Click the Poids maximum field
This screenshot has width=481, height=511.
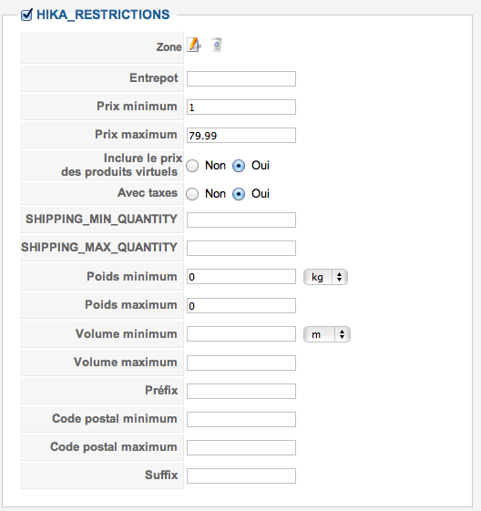pos(241,306)
